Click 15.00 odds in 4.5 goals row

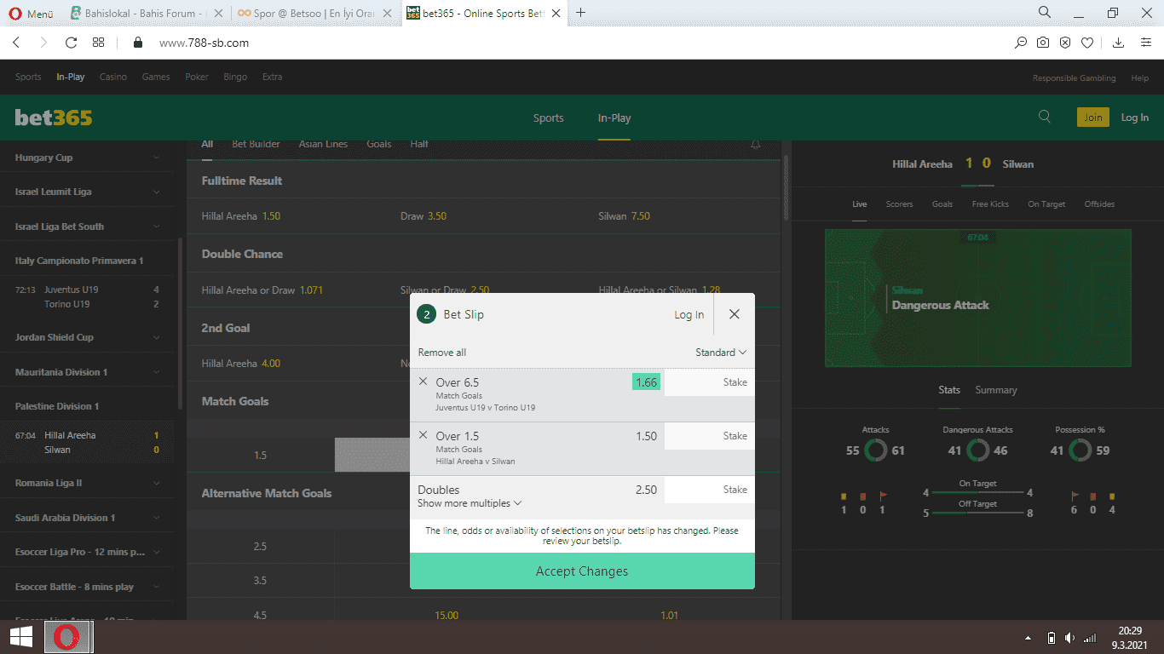coord(447,615)
